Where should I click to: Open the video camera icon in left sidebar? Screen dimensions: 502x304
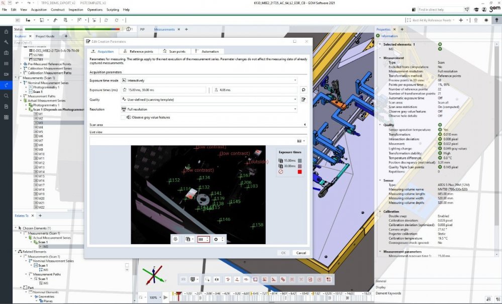coord(6,74)
